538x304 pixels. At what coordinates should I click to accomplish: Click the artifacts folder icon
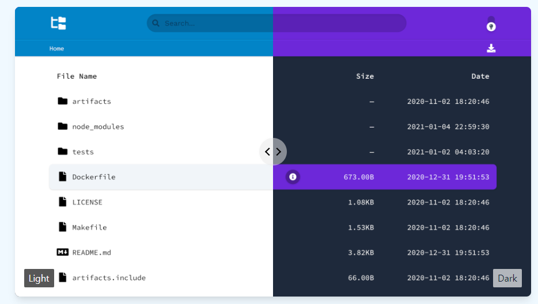pos(62,101)
